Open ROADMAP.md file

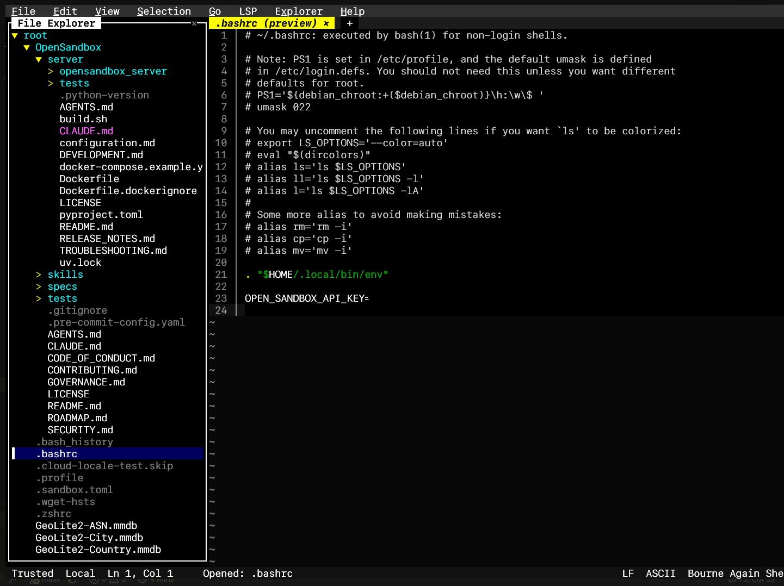(77, 418)
